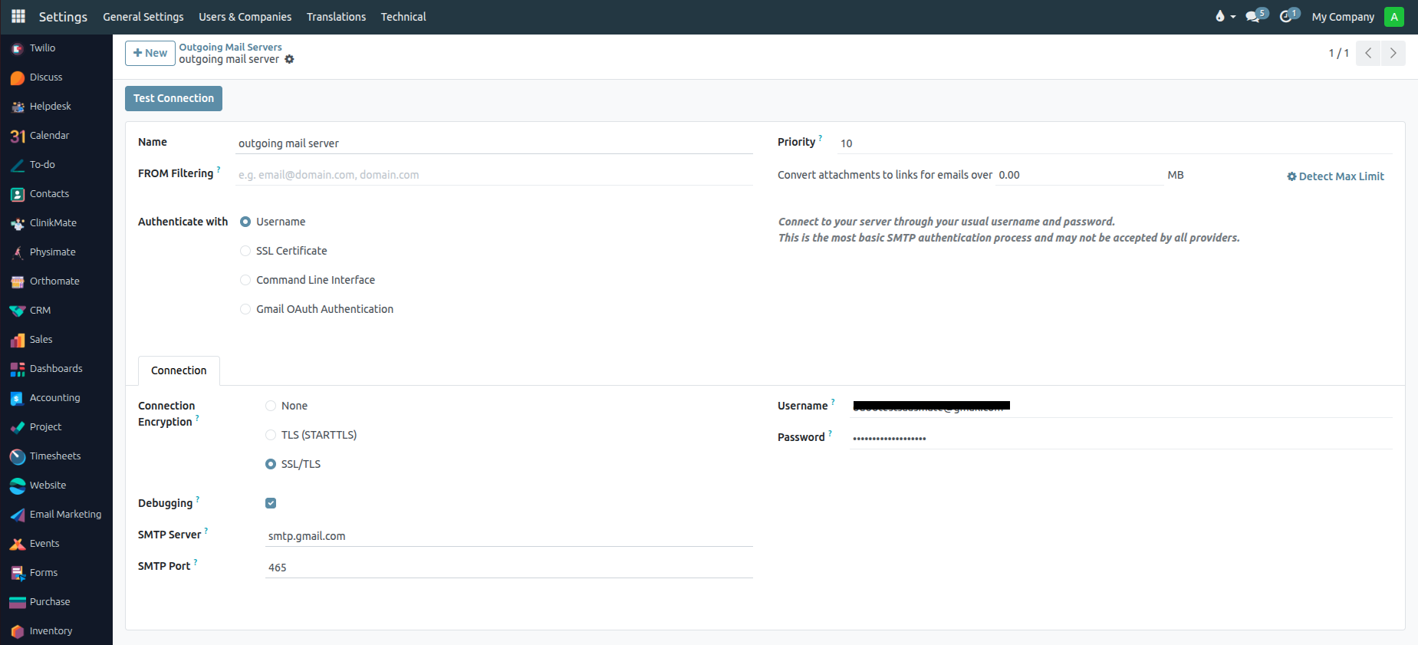Open the Users & Companies menu
The image size is (1418, 645).
[245, 17]
